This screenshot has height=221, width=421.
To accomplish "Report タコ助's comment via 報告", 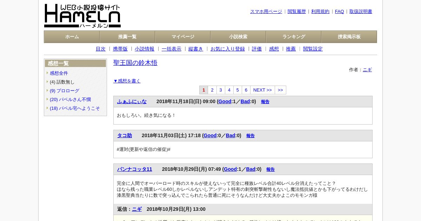I will pos(250,136).
